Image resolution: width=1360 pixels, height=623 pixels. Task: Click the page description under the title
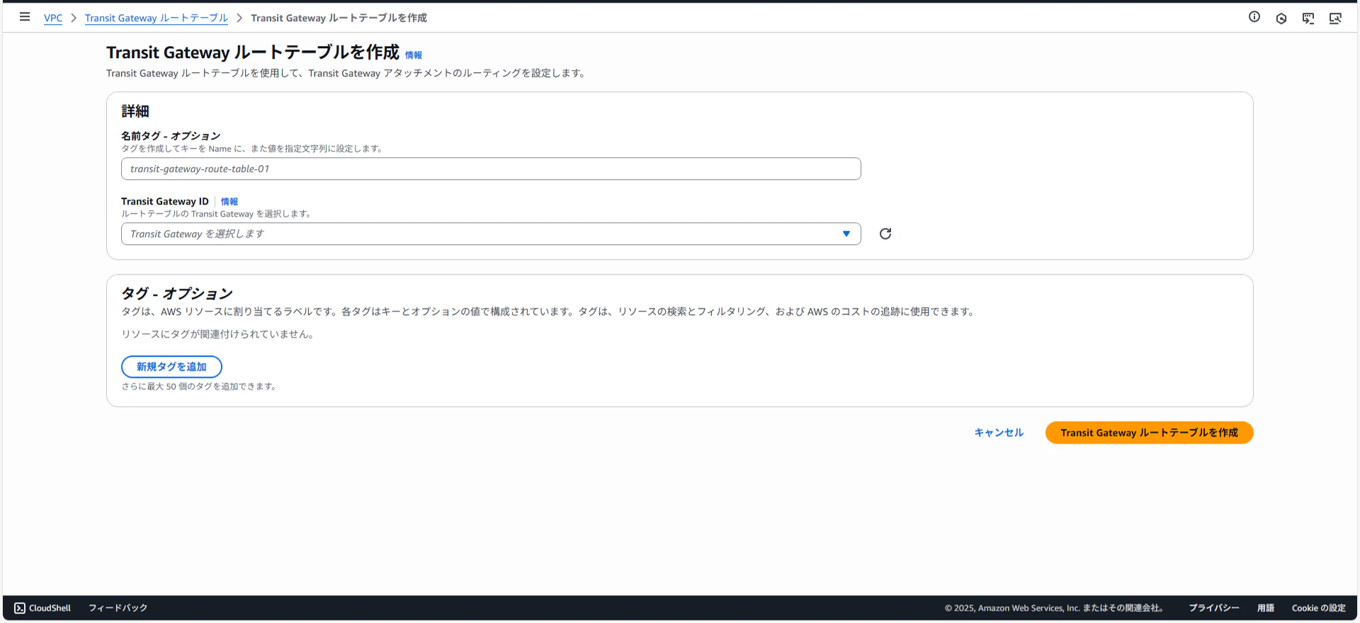pyautogui.click(x=347, y=74)
